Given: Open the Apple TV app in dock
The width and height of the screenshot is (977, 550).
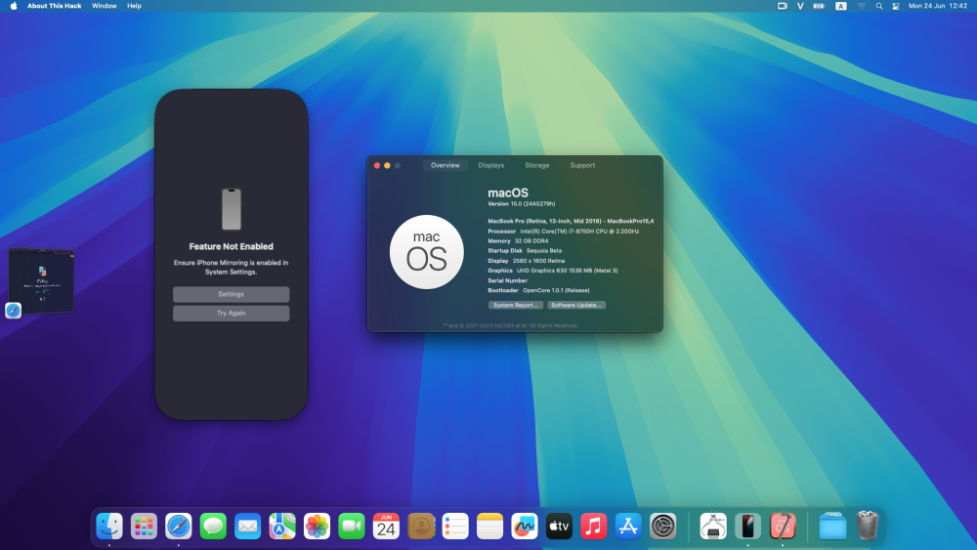Looking at the screenshot, I should click(559, 527).
